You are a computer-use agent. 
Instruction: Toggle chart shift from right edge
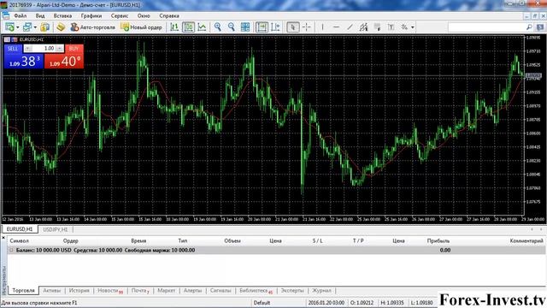click(275, 27)
